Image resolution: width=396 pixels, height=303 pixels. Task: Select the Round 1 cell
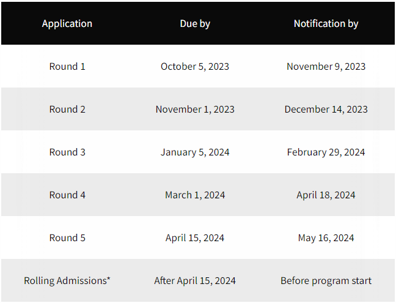[67, 67]
